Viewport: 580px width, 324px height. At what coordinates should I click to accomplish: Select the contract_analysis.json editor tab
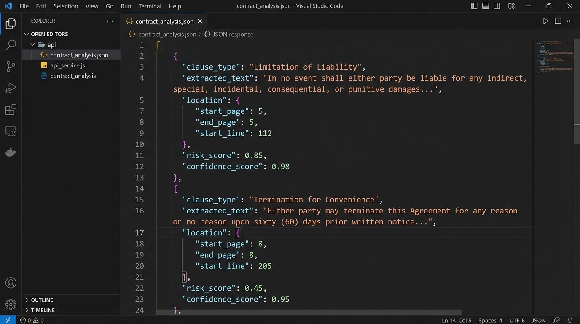point(164,21)
